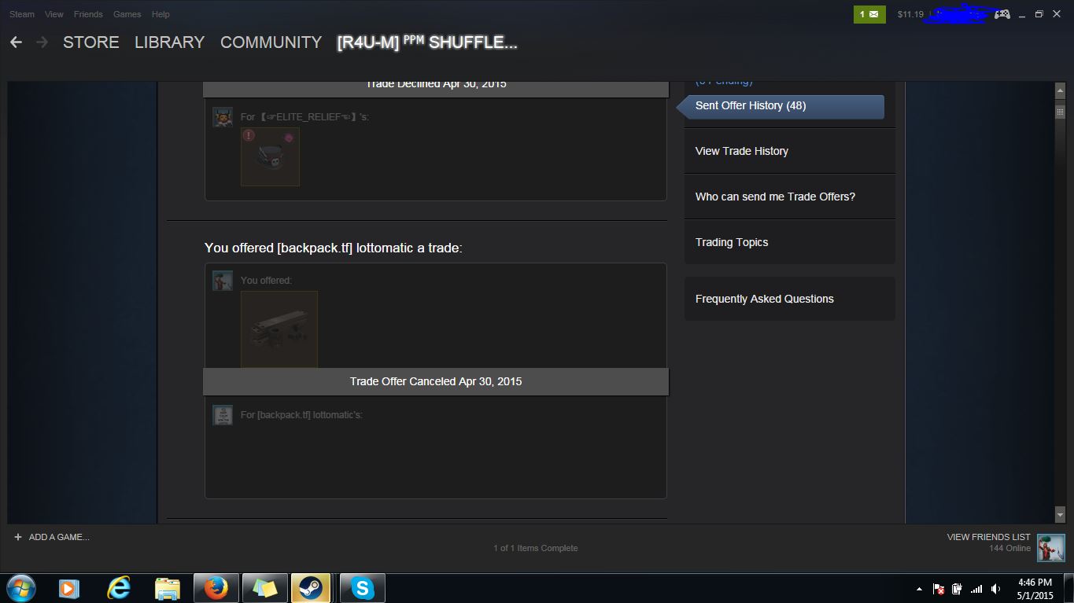
Task: Open Skype from the taskbar
Action: pos(362,588)
